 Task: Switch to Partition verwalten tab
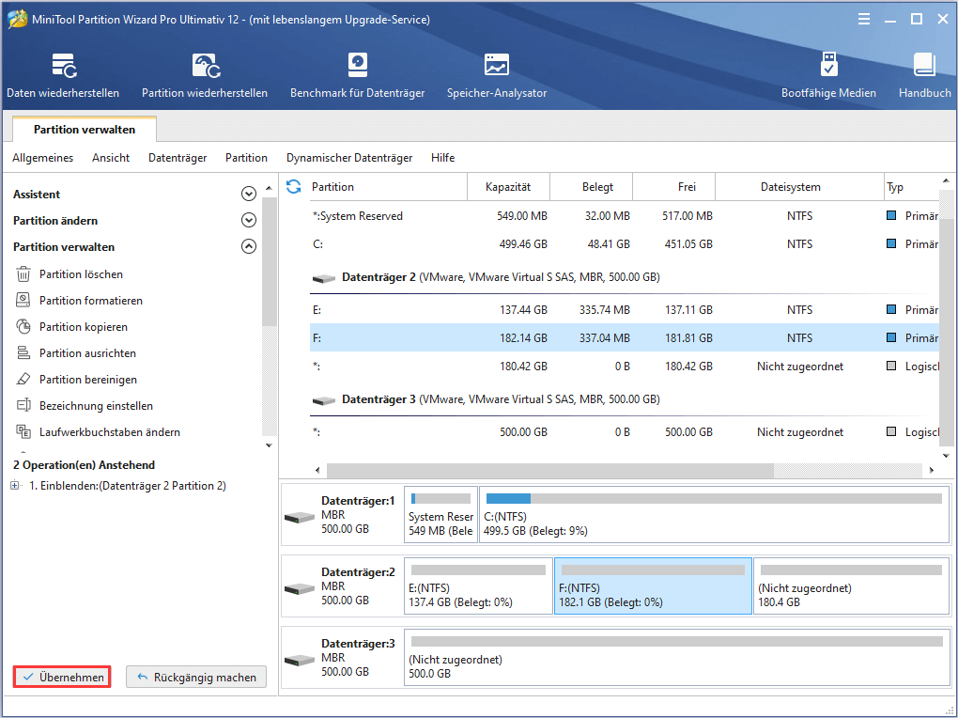(x=85, y=129)
